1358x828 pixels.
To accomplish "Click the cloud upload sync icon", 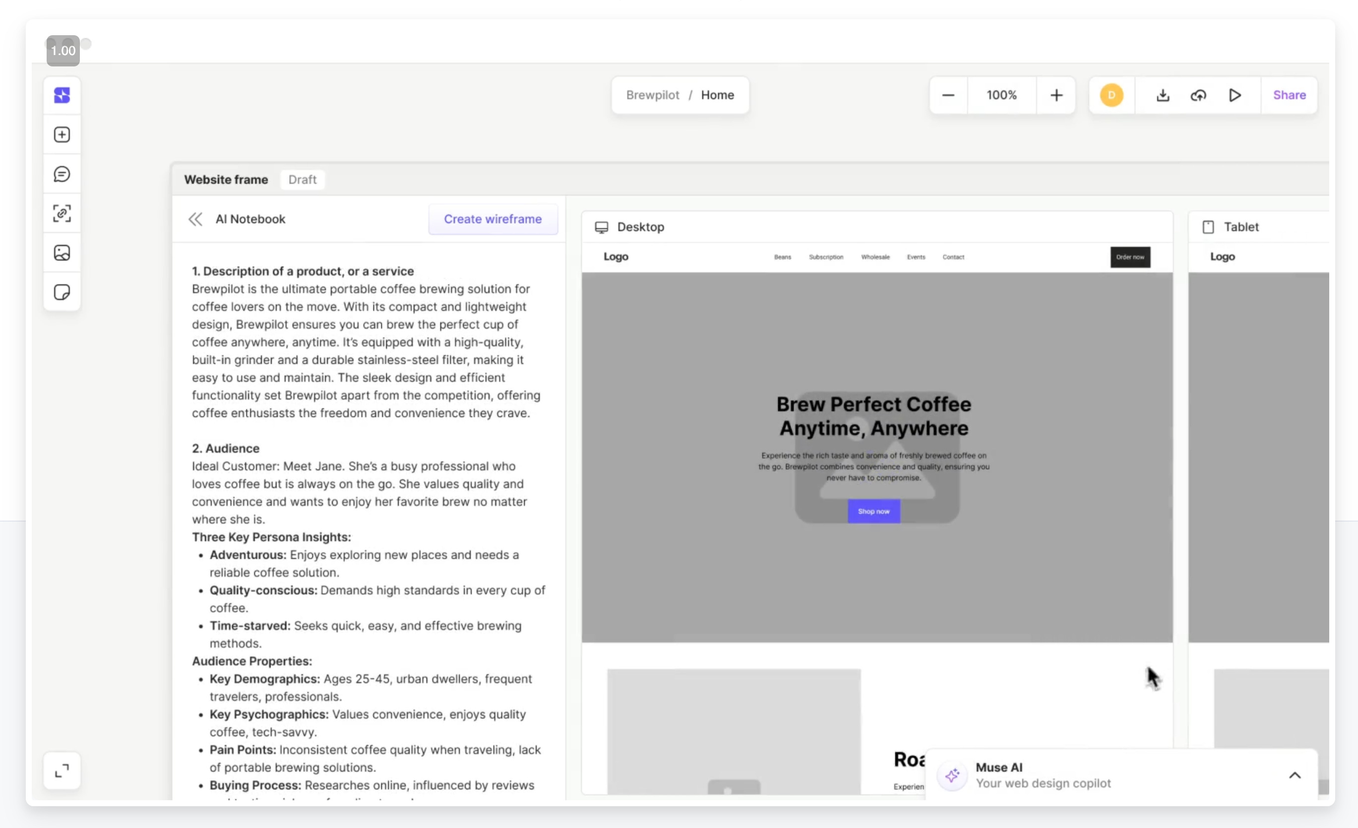I will (x=1198, y=95).
